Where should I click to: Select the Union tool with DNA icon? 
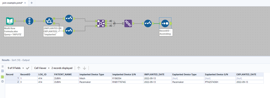(x=128, y=23)
